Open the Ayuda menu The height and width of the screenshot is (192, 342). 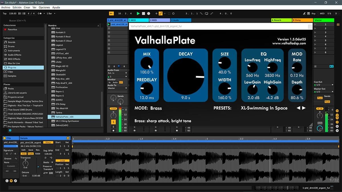tap(56, 7)
